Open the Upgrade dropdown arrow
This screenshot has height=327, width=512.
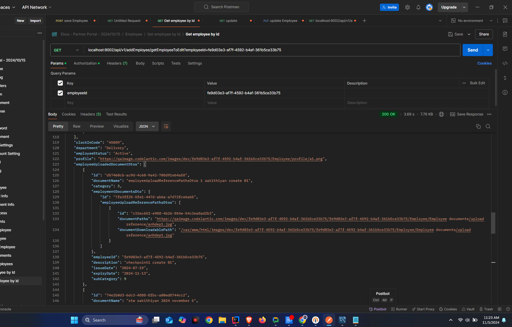[464, 7]
